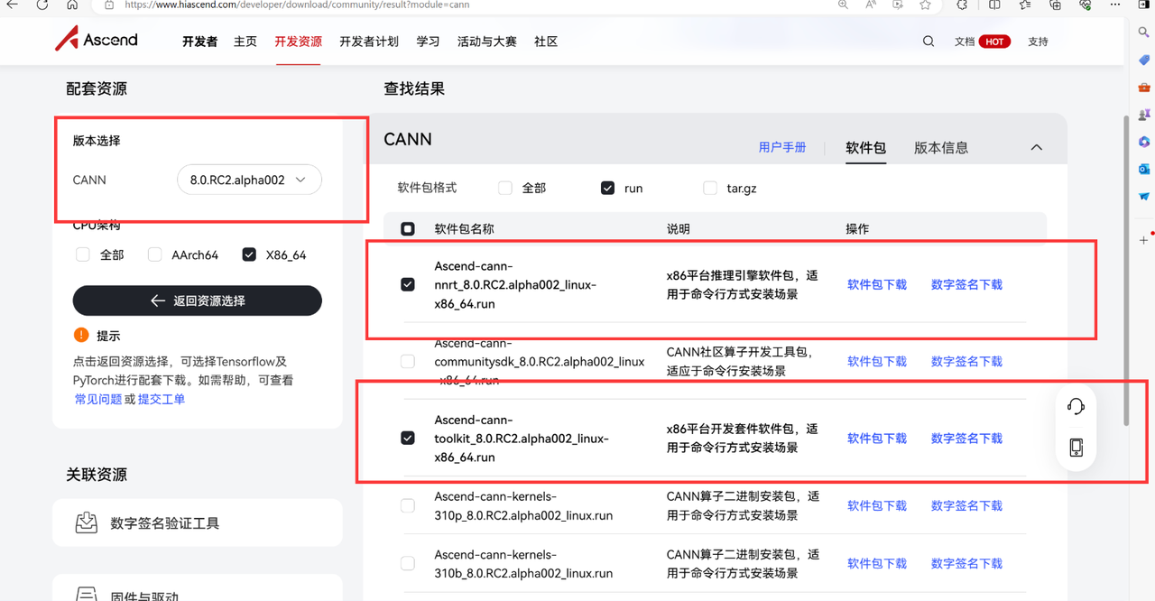Open 支持 link in the header
The width and height of the screenshot is (1155, 601).
point(1038,42)
